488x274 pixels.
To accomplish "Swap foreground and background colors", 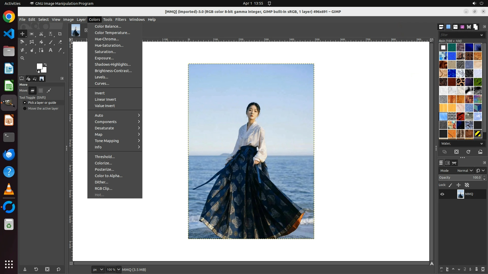I will pos(45,65).
